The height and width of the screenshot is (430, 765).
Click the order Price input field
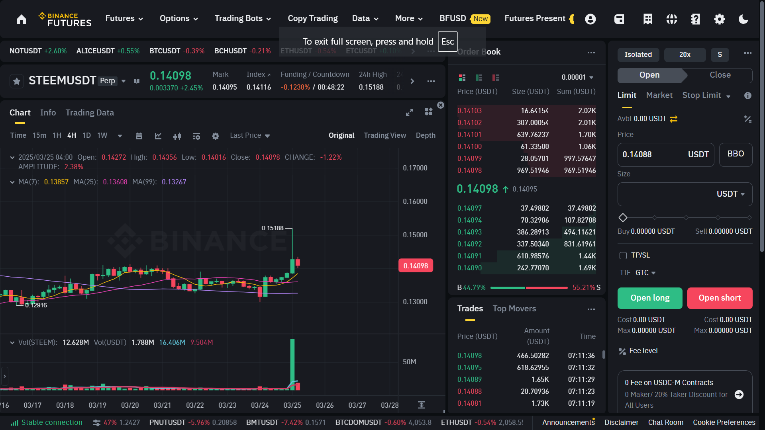pyautogui.click(x=665, y=154)
